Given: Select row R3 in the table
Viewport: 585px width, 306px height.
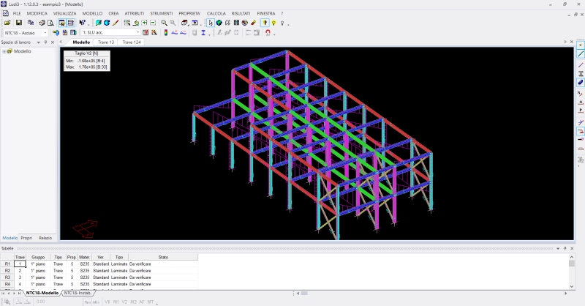Looking at the screenshot, I should coord(7,277).
